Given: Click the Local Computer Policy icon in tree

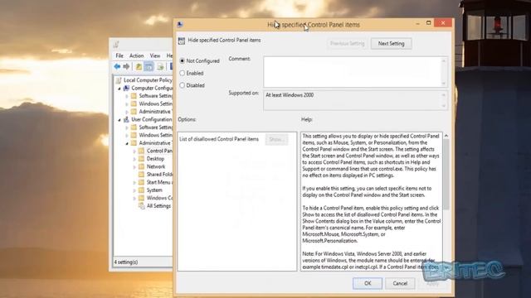Looking at the screenshot, I should (119, 80).
